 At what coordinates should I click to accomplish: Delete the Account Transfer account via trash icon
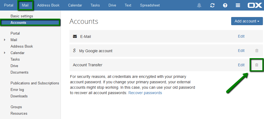[257, 65]
